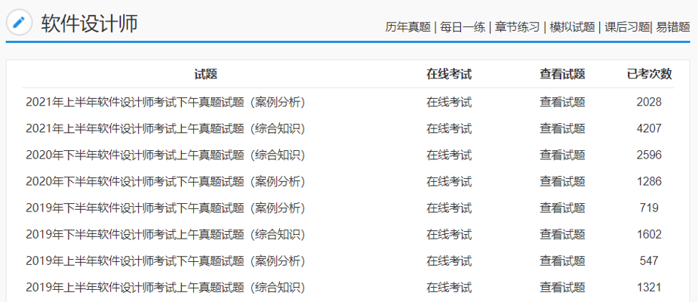Switch to 模拟试题 tab
Screen dimensions: 698x302
coord(572,27)
